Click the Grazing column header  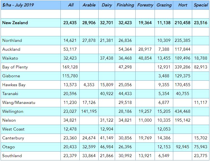tap(164, 5)
